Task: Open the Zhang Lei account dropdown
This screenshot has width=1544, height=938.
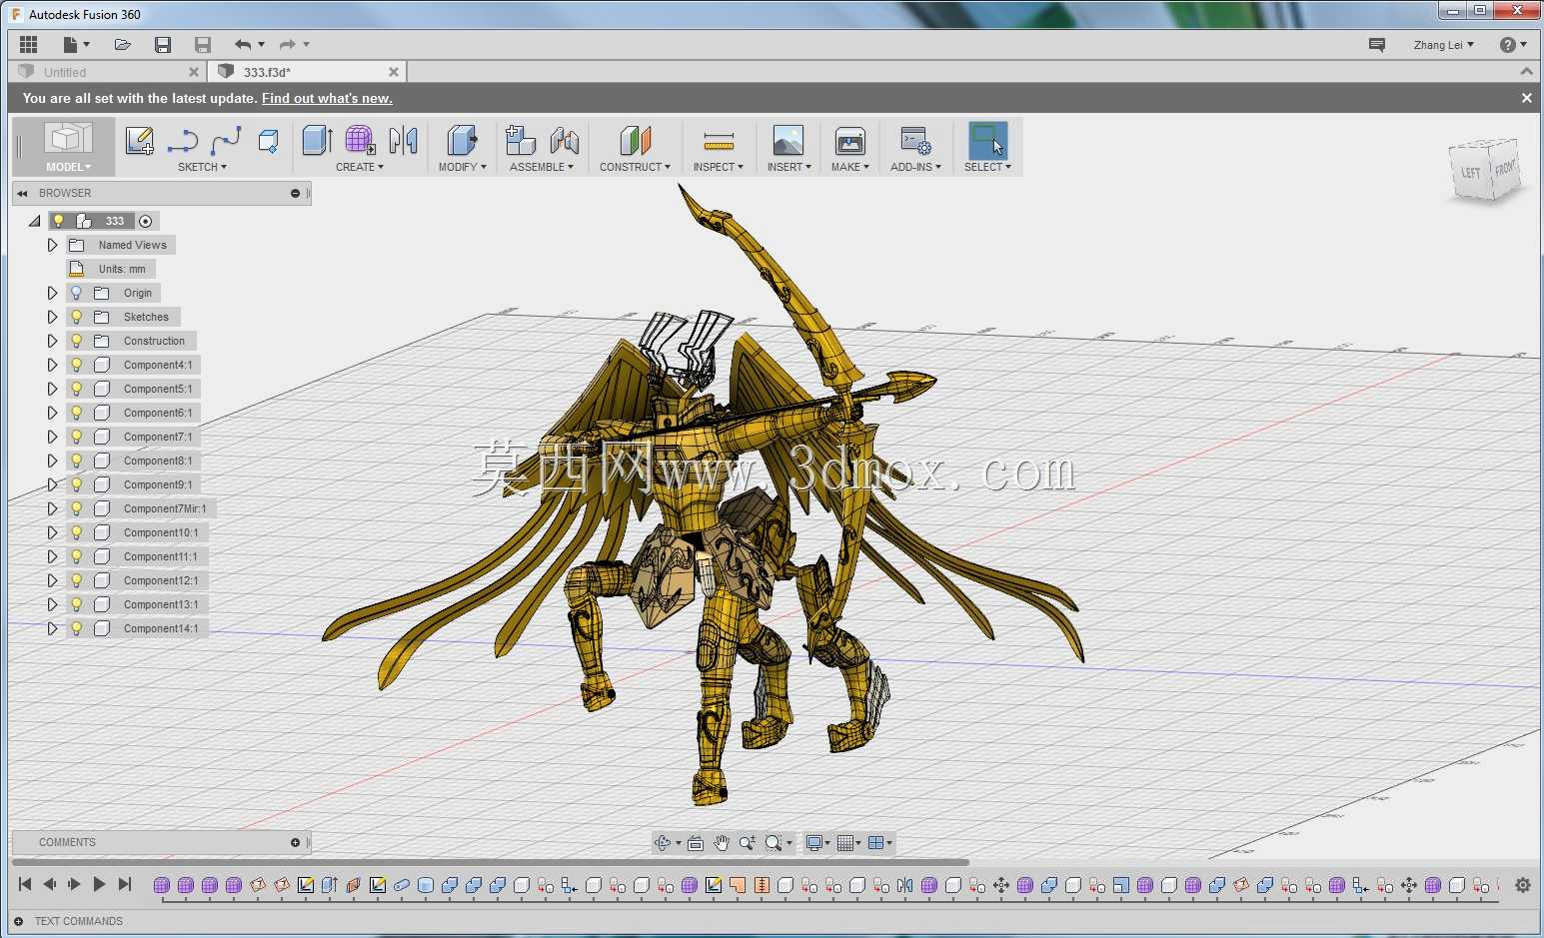Action: pos(1444,45)
